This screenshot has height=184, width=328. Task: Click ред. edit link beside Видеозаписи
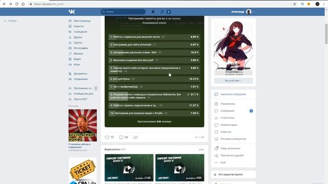[x=201, y=149]
